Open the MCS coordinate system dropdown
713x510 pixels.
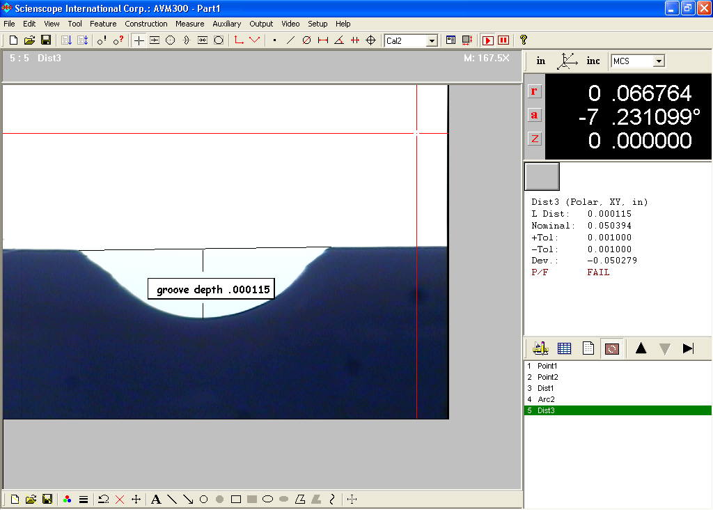click(x=659, y=61)
